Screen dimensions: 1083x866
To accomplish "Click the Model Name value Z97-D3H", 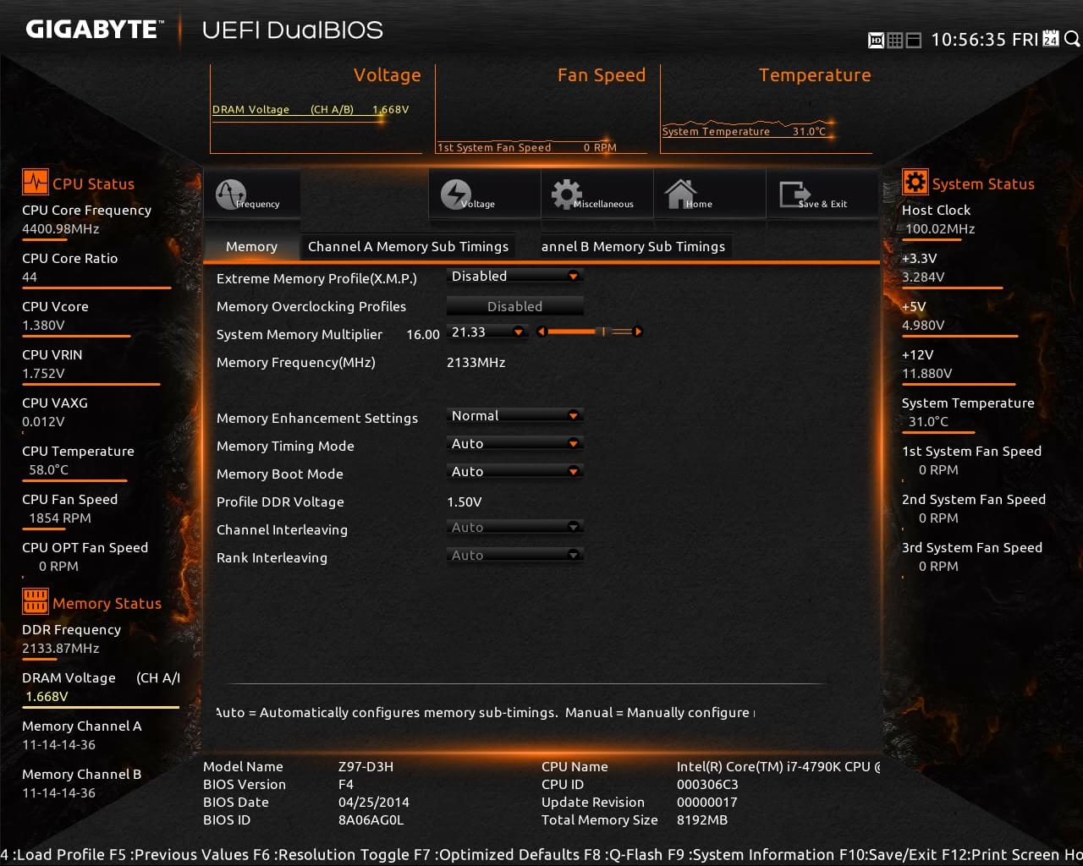I will [366, 766].
